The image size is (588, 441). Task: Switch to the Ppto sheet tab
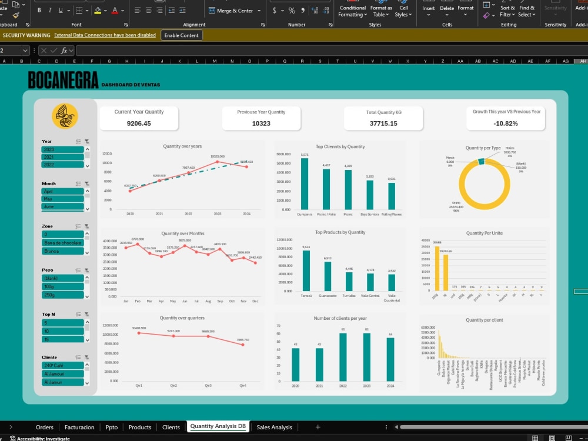pyautogui.click(x=111, y=427)
